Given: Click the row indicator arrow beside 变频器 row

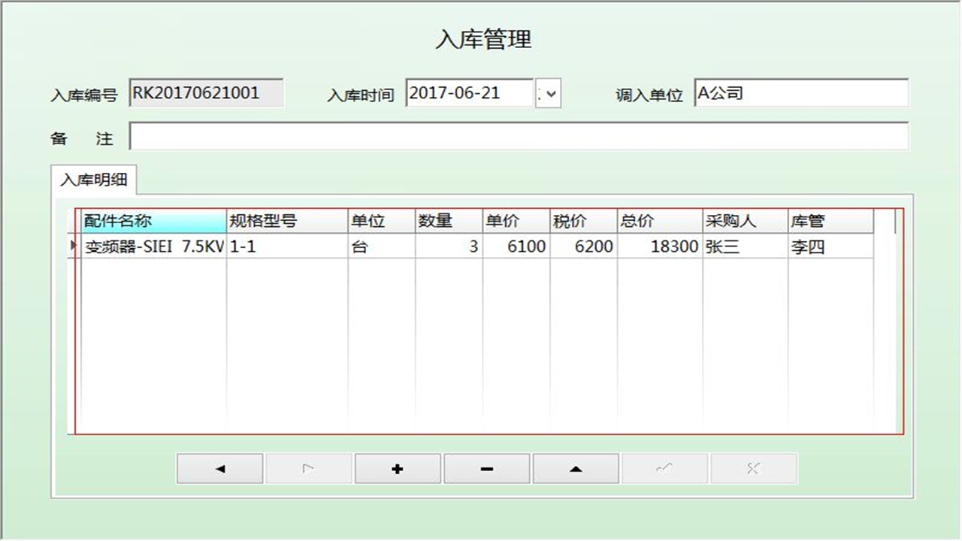Looking at the screenshot, I should (x=71, y=246).
